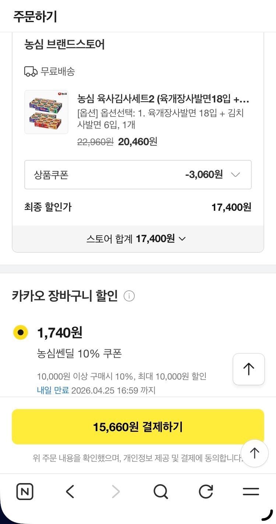Tap the scroll-to-top arrow square button

coord(249,369)
